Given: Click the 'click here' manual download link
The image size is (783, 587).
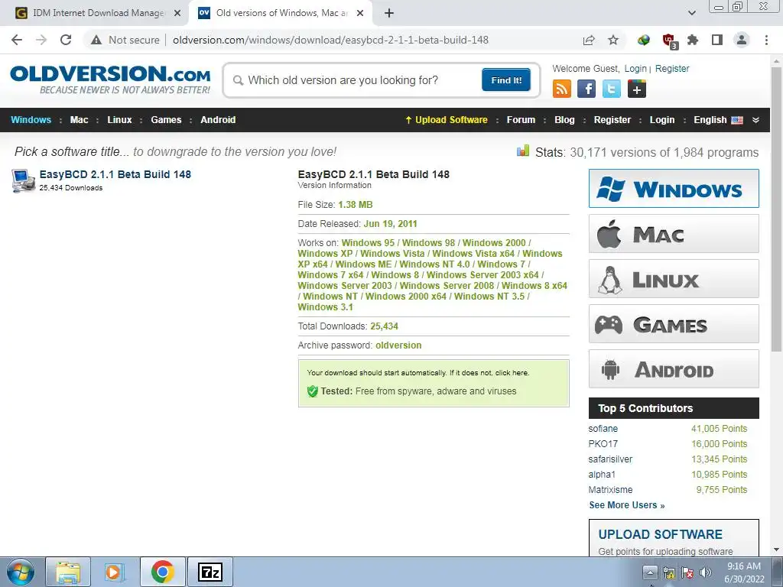Looking at the screenshot, I should pyautogui.click(x=512, y=373).
